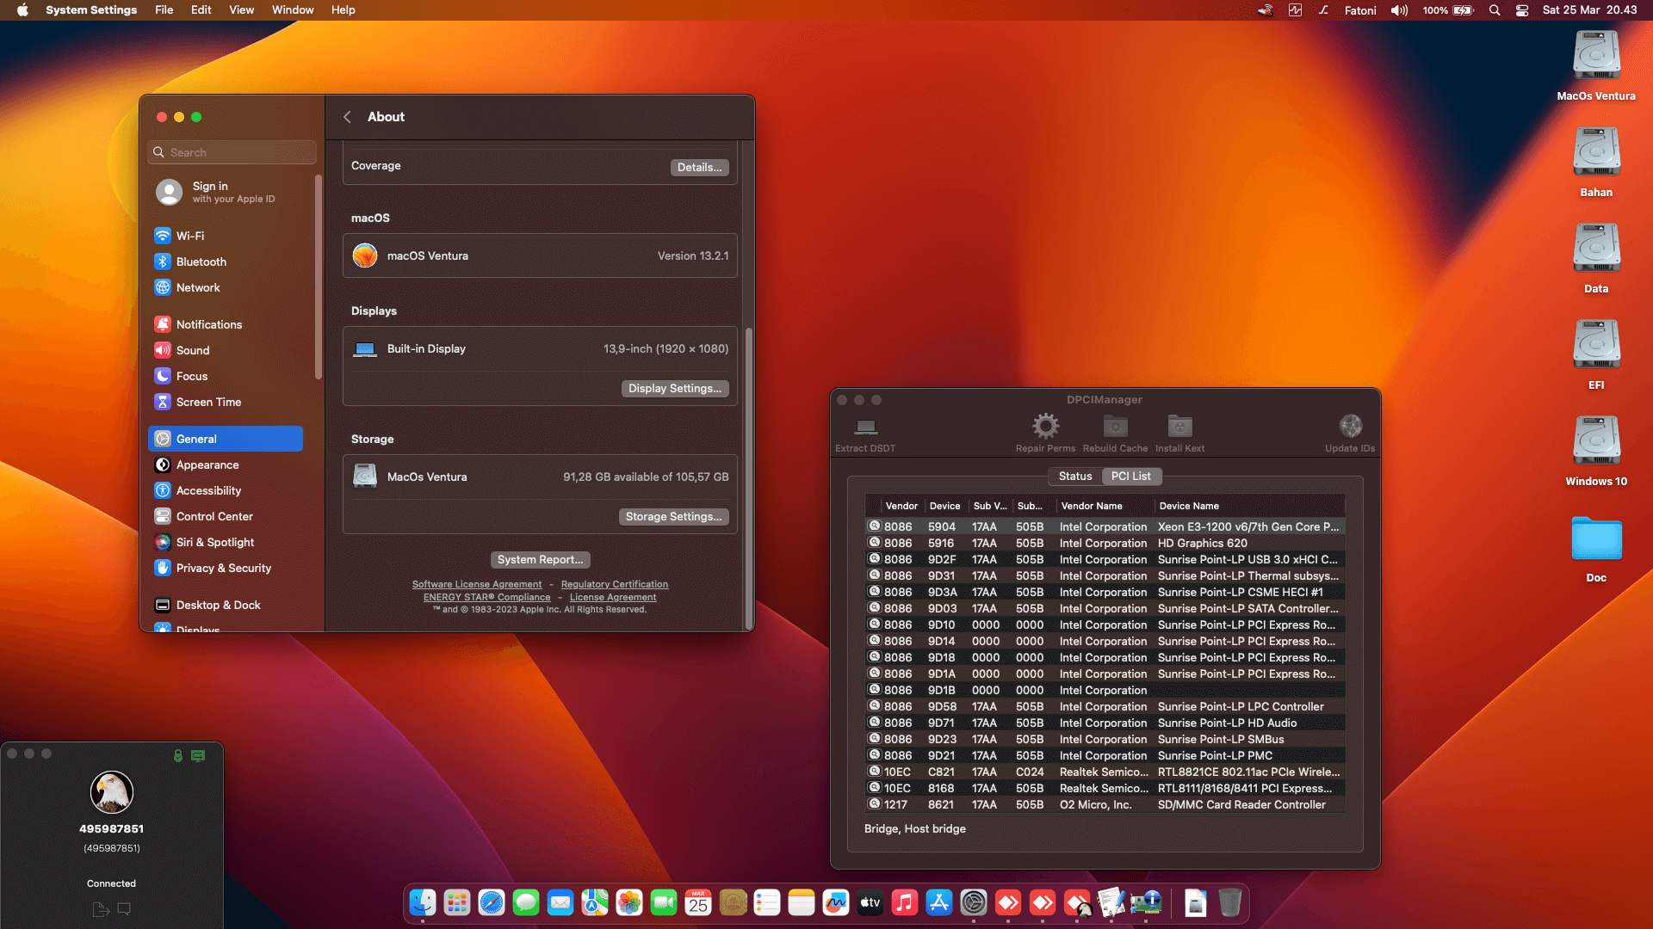Viewport: 1653px width, 929px height.
Task: Click Spotlight search in menu bar
Action: click(1495, 10)
